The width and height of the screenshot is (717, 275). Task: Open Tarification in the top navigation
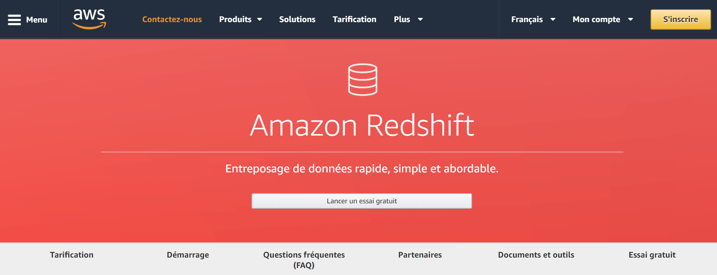coord(354,19)
